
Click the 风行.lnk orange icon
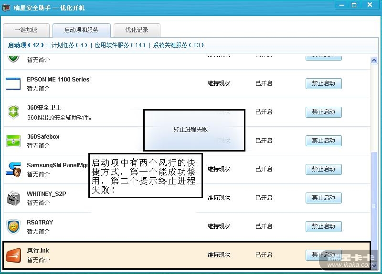(x=13, y=255)
